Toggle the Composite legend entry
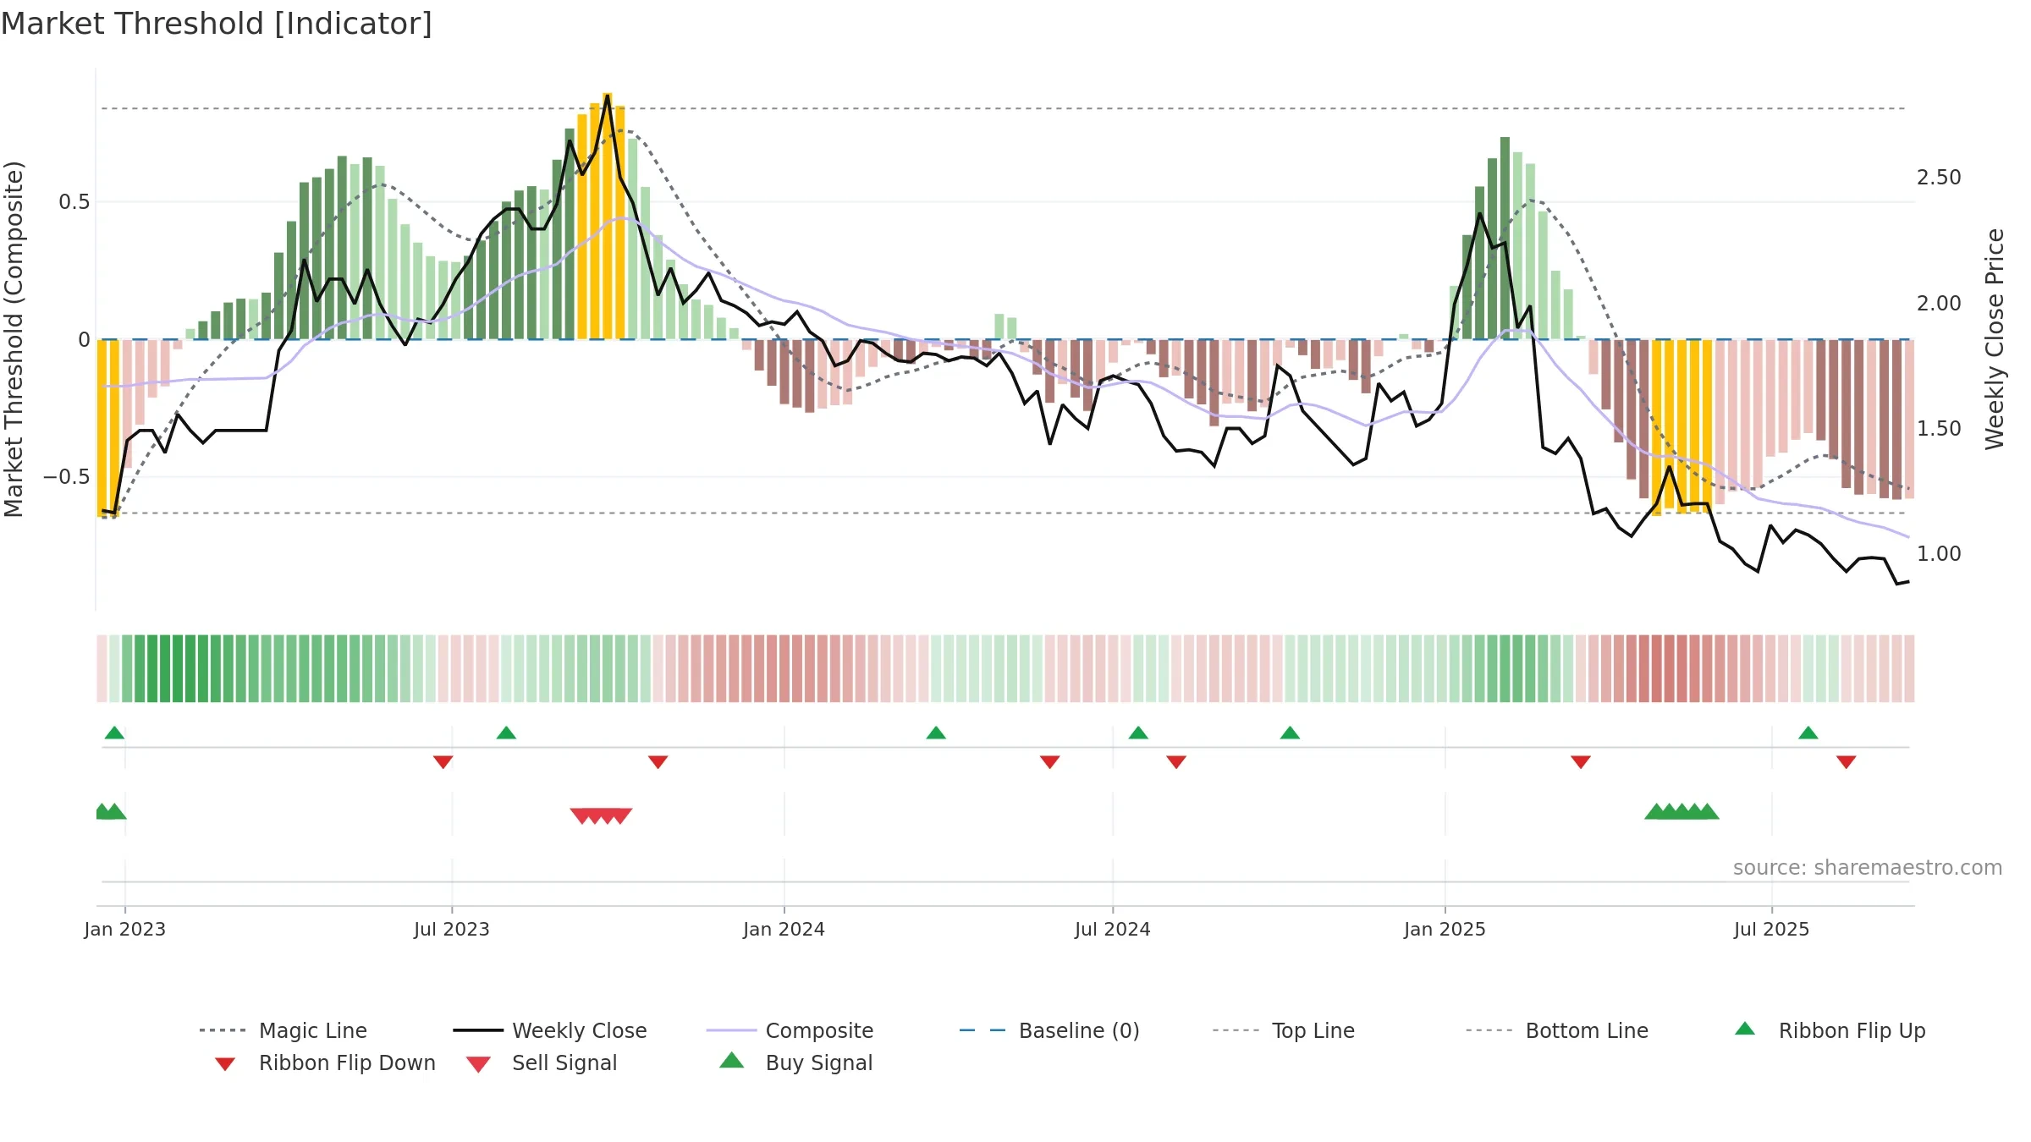2031x1142 pixels. coord(790,1030)
